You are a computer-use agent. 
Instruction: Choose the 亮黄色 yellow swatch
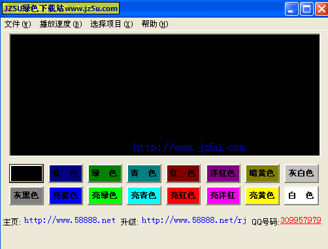pos(262,195)
